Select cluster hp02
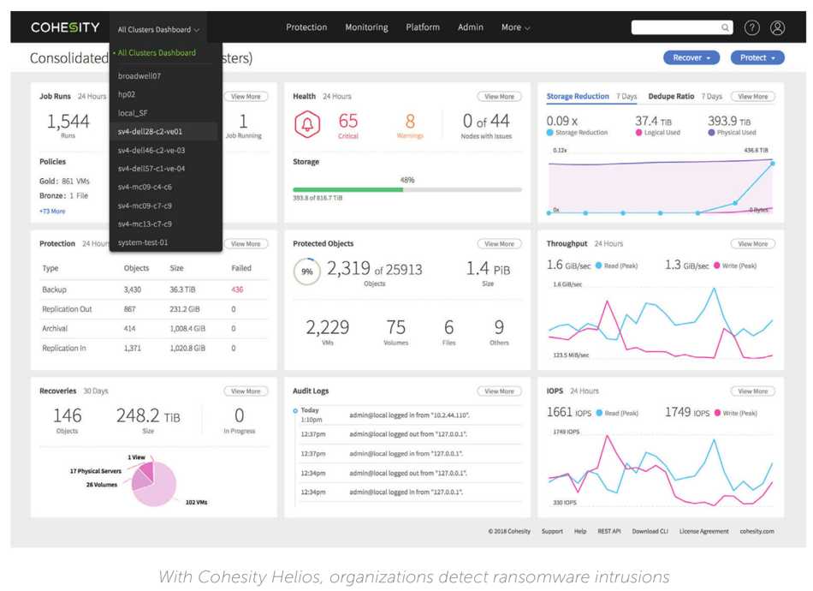The image size is (813, 591). pyautogui.click(x=126, y=94)
